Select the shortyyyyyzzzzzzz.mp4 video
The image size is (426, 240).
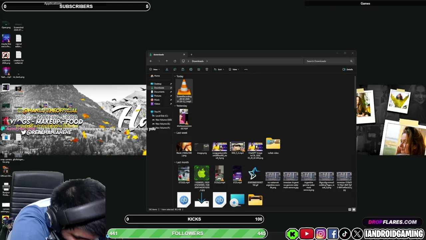click(x=184, y=119)
